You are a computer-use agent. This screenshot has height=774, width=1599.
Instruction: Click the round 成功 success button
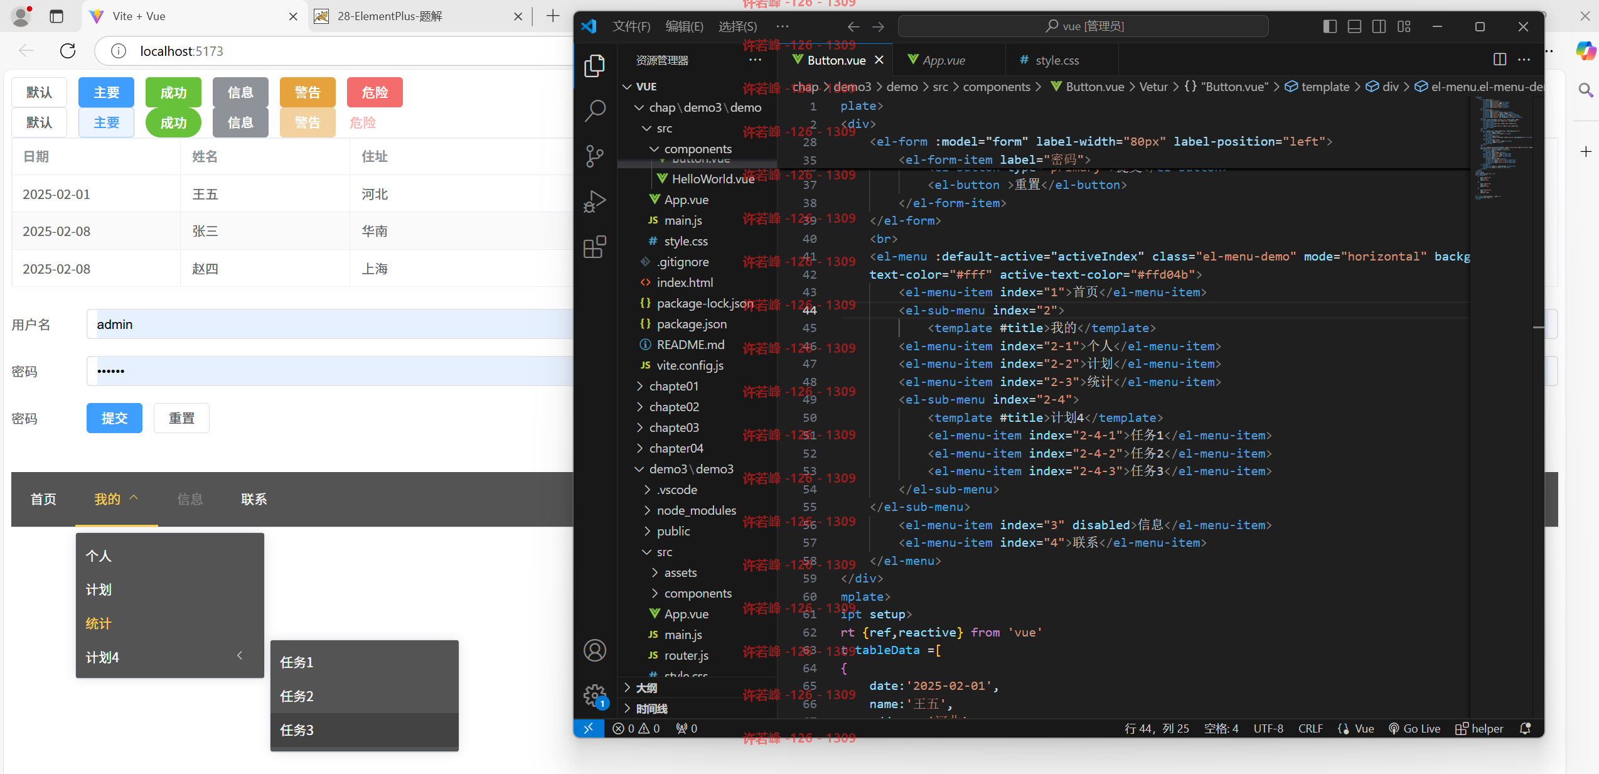coord(173,122)
